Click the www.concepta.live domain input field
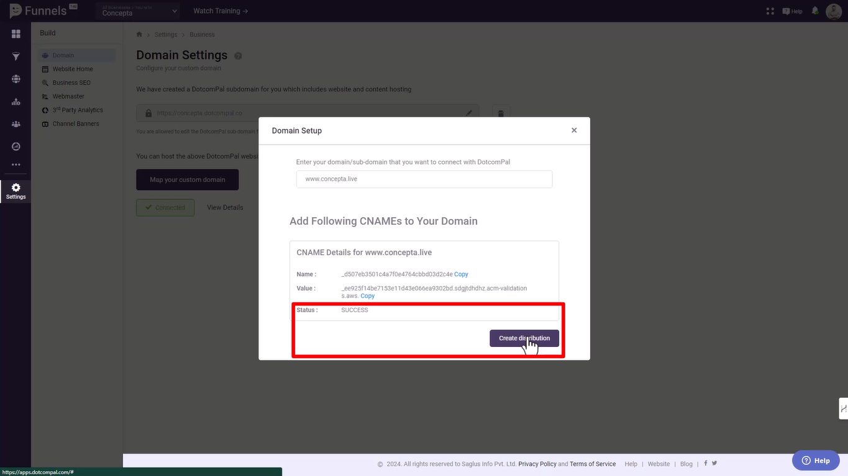This screenshot has width=848, height=476. tap(424, 179)
